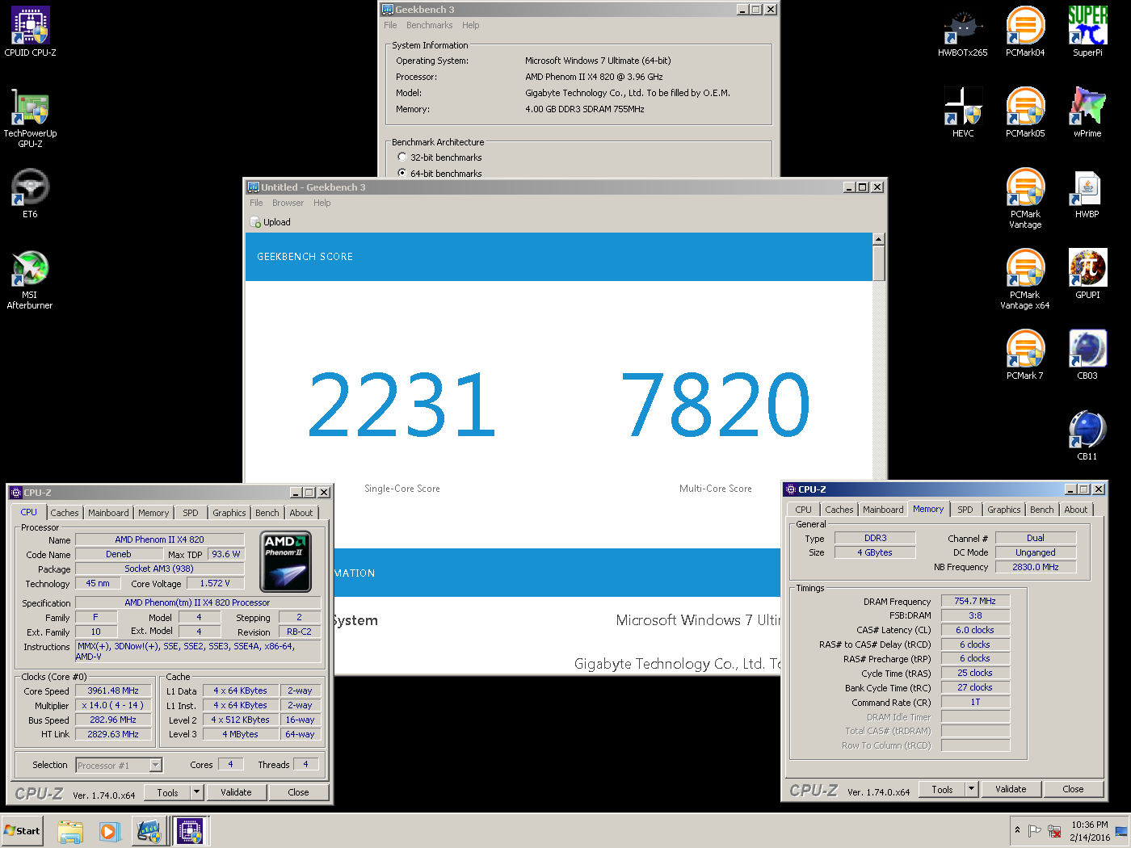
Task: Click the CPU-Z taskbar icon
Action: point(191,831)
